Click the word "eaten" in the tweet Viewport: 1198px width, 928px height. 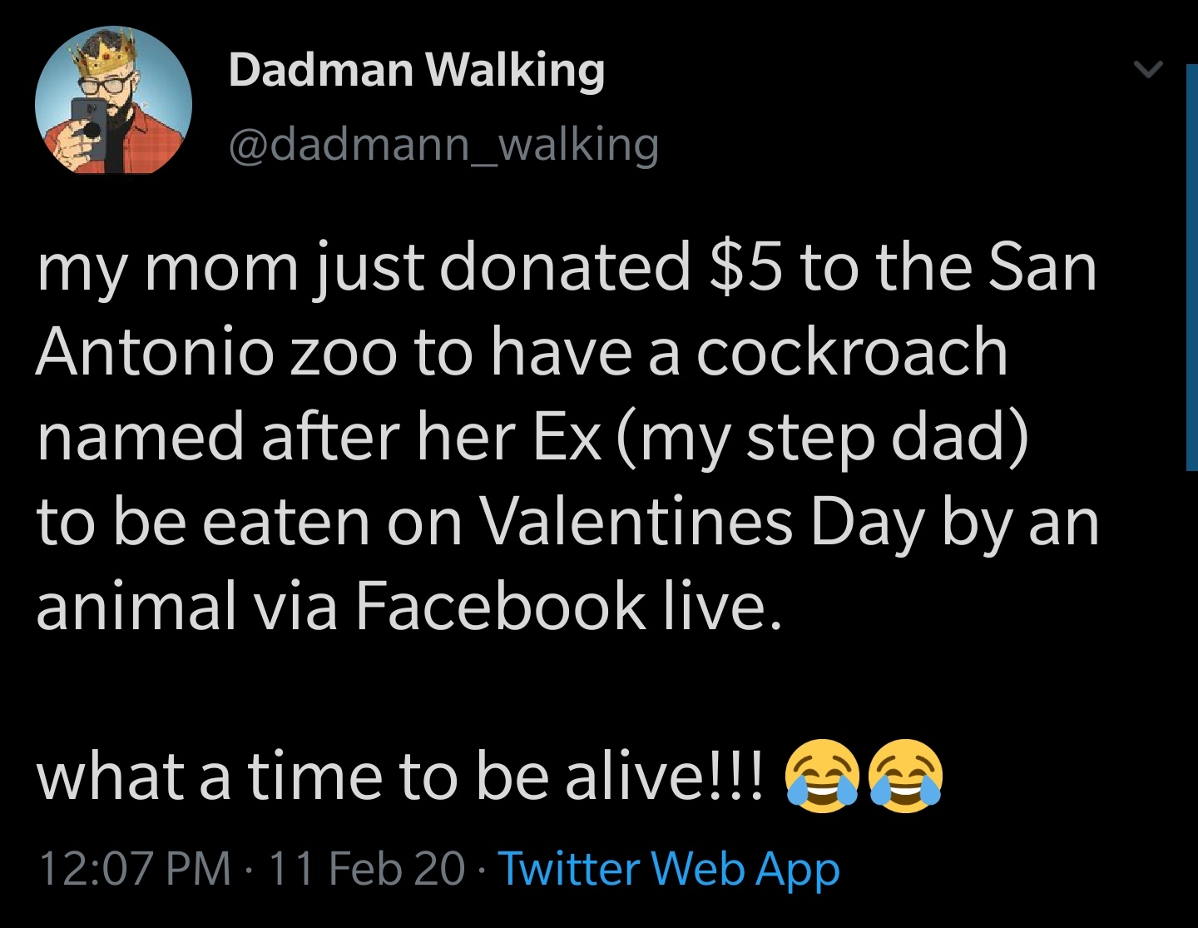coord(286,522)
